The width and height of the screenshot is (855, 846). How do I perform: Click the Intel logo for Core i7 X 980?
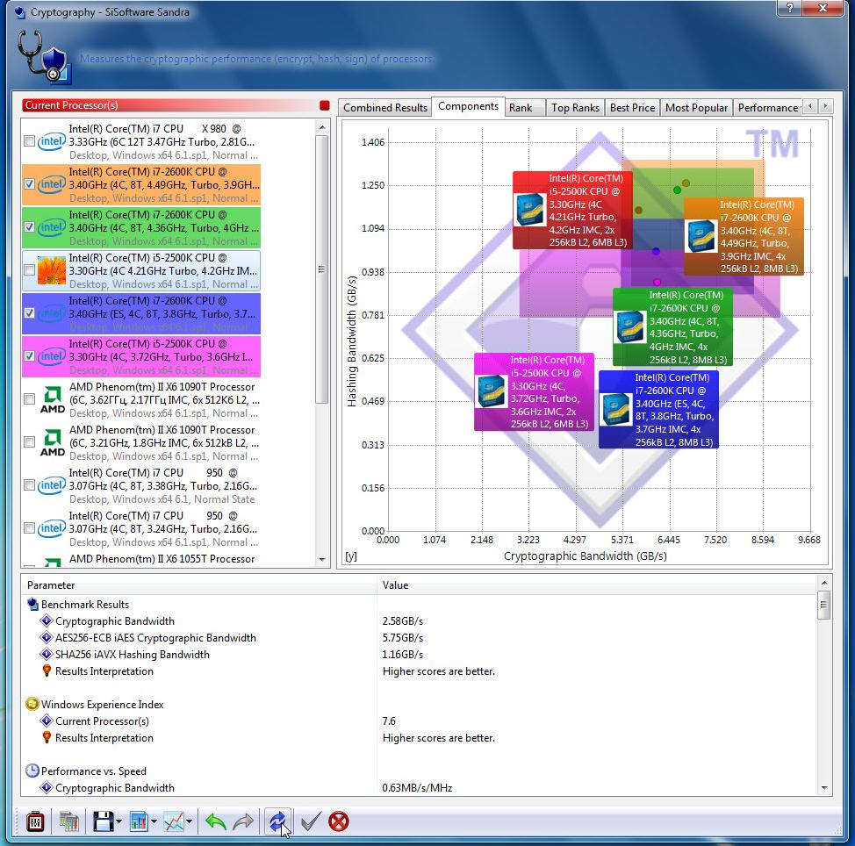click(52, 141)
